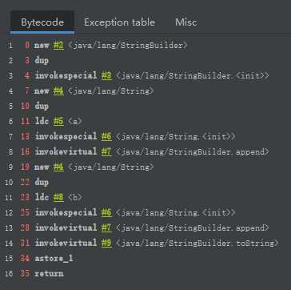Select the Misc tab

(186, 22)
